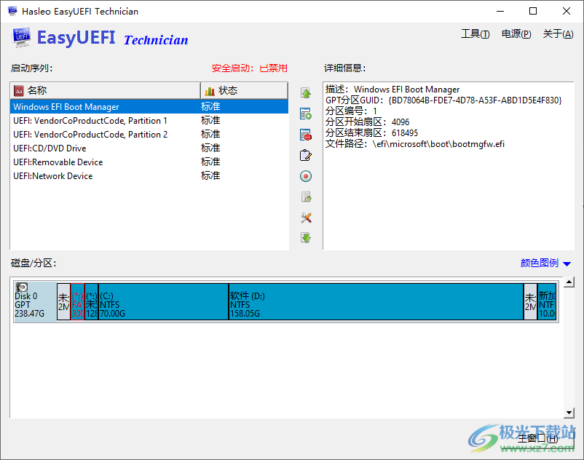Click the EasyUEFI monitor logo icon

tap(22, 37)
